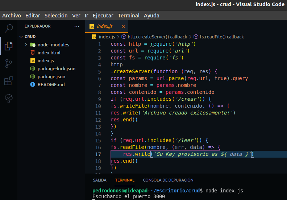Select the Explorer files icon
This screenshot has width=287, height=200.
click(9, 46)
